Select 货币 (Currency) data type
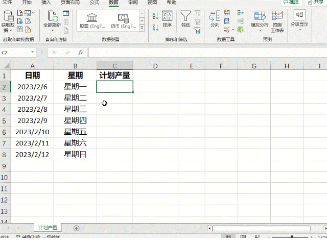Viewport: 327px width, 245px height. 123,21
